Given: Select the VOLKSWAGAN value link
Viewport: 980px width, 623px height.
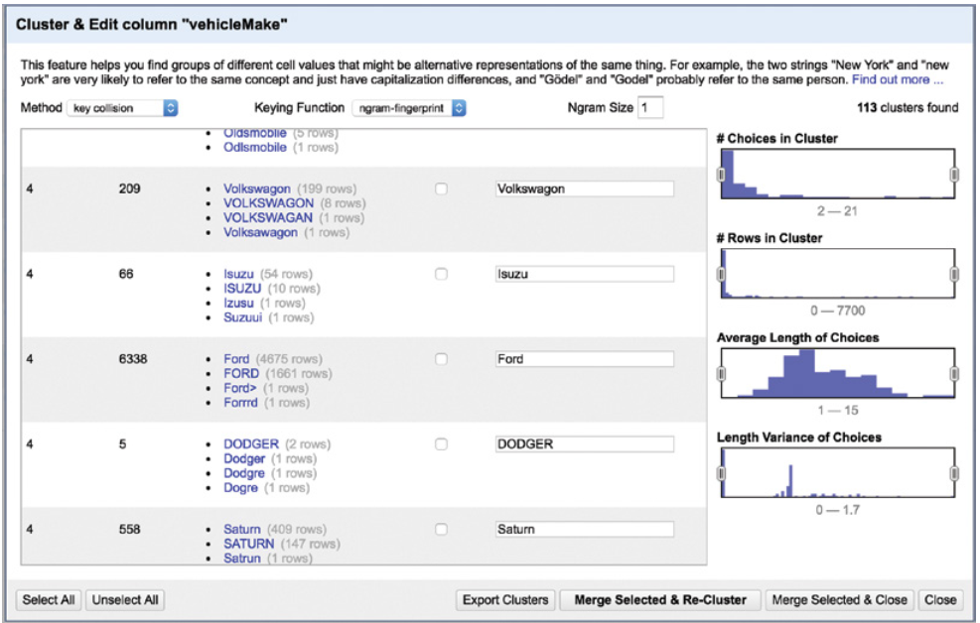Looking at the screenshot, I should coord(268,217).
